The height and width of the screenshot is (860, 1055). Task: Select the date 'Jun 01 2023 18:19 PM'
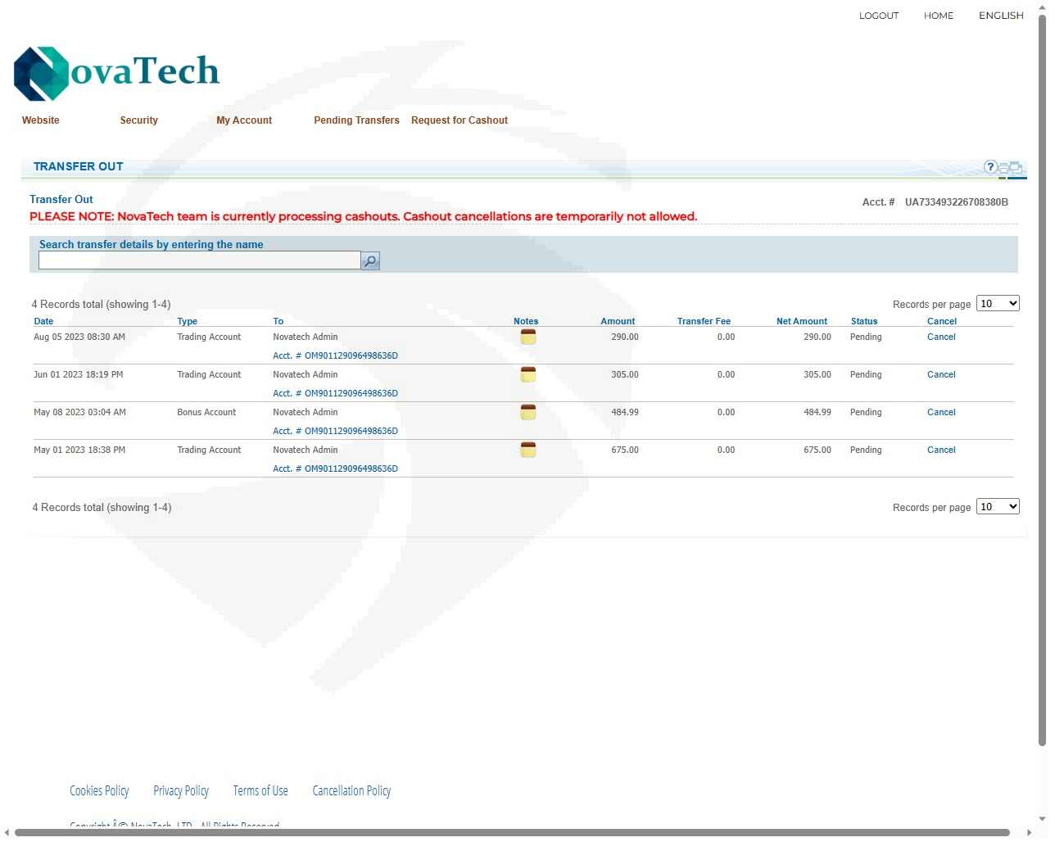(79, 374)
